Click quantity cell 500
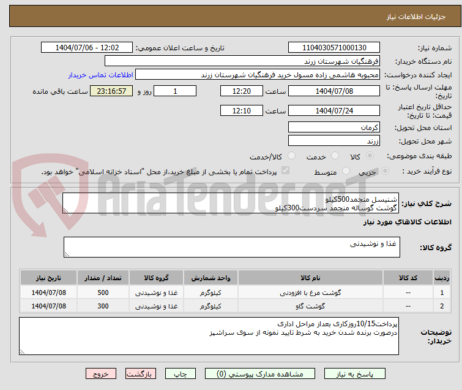Screen dimensions: 462x390 [x=103, y=292]
